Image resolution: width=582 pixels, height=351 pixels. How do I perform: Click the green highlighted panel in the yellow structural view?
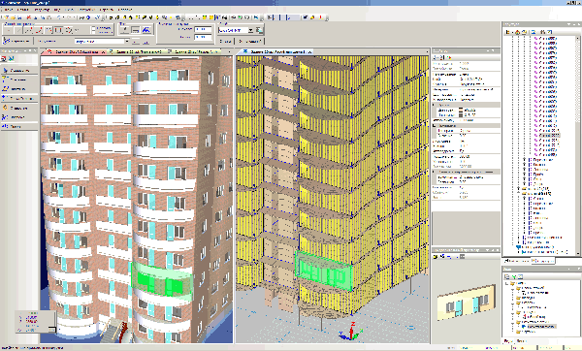[323, 271]
